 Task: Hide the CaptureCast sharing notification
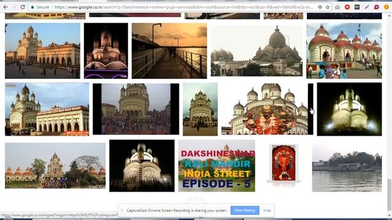pyautogui.click(x=267, y=210)
